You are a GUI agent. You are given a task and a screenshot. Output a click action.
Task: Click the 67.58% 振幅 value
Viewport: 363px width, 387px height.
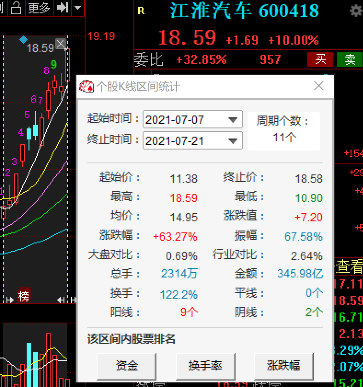click(x=303, y=237)
